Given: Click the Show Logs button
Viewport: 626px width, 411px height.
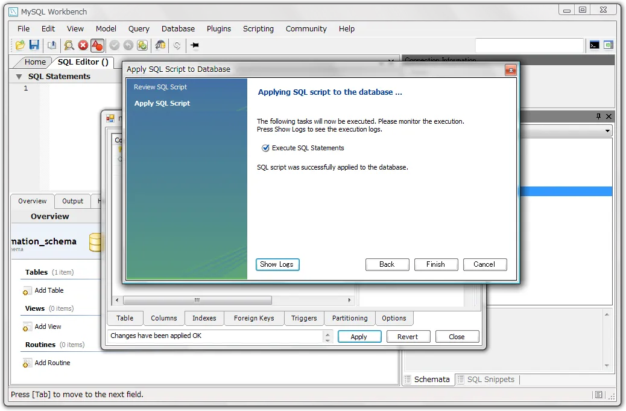Looking at the screenshot, I should 277,264.
